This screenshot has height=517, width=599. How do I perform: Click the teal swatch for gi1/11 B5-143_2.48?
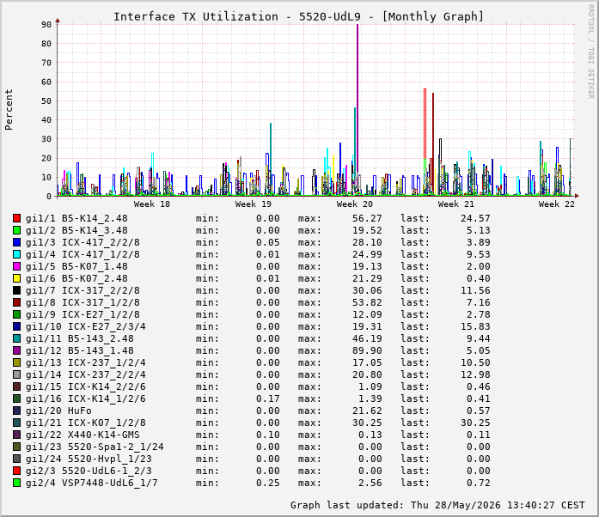tap(17, 338)
